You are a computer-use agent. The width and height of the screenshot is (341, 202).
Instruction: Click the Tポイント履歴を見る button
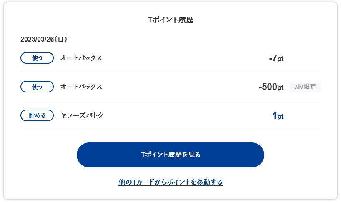coord(170,155)
